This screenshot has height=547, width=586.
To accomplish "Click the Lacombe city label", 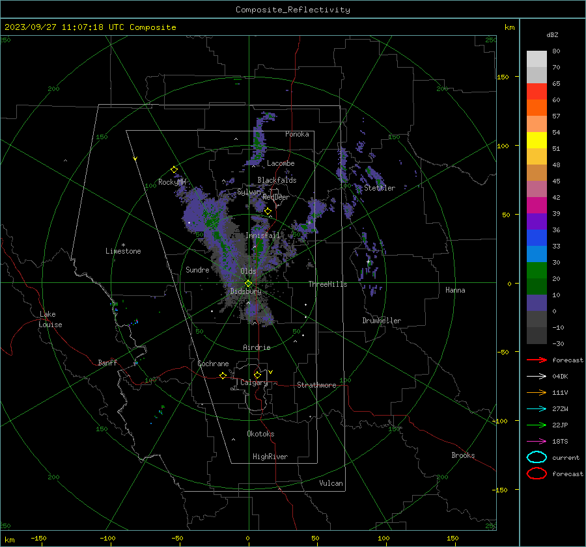I will click(x=281, y=163).
